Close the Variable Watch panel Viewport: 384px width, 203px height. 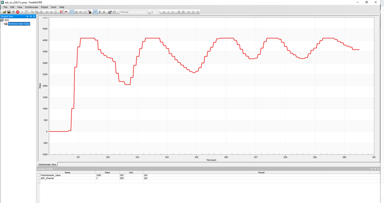[378, 169]
